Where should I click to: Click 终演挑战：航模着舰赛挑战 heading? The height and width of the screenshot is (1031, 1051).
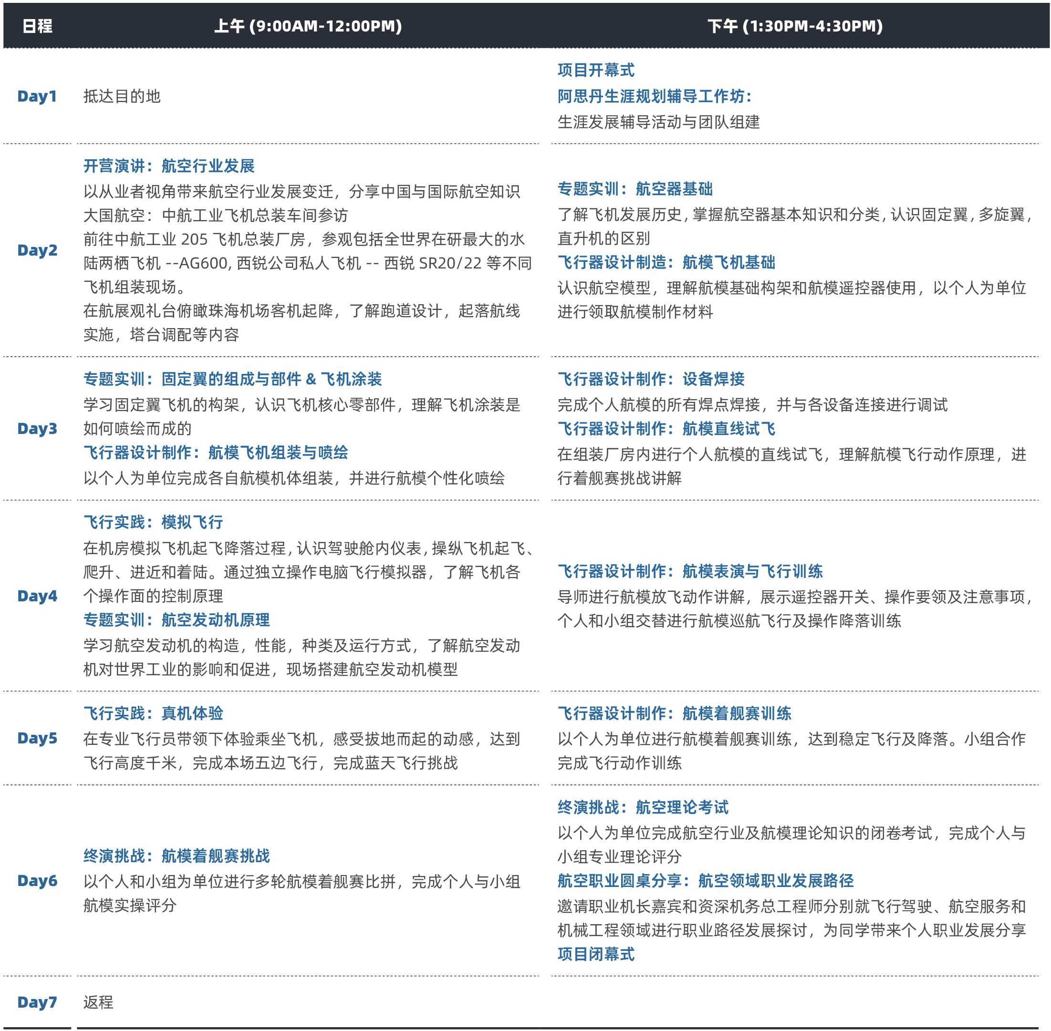tap(177, 856)
